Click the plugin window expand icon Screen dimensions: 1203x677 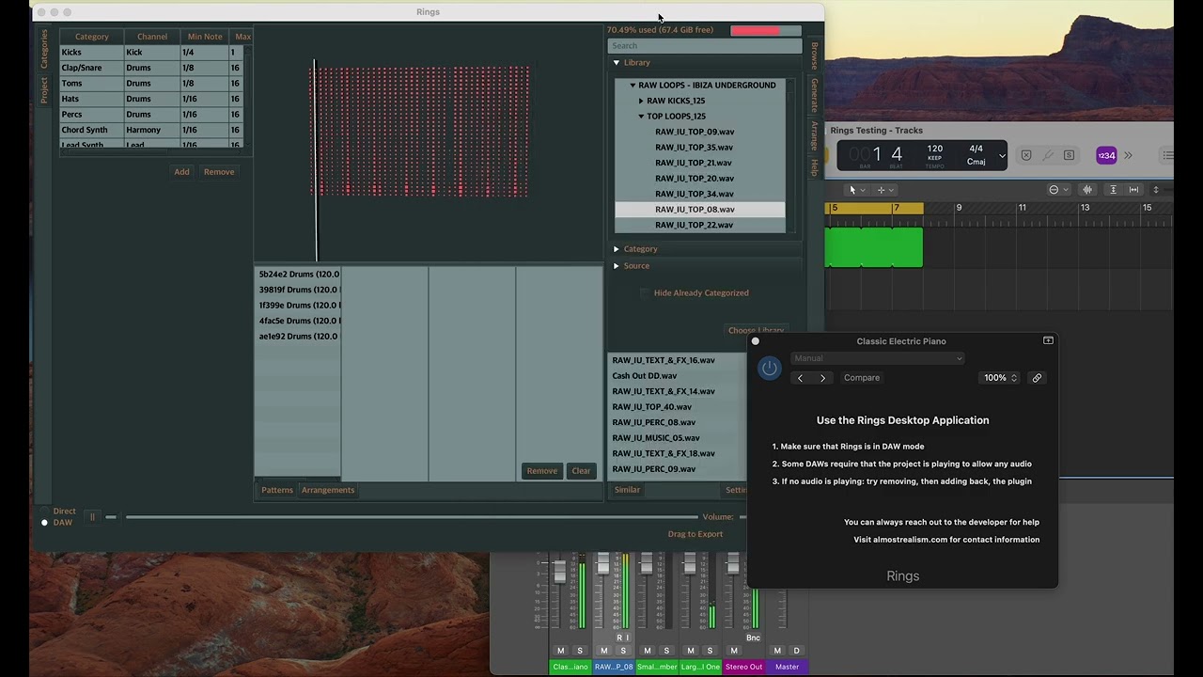(1048, 341)
